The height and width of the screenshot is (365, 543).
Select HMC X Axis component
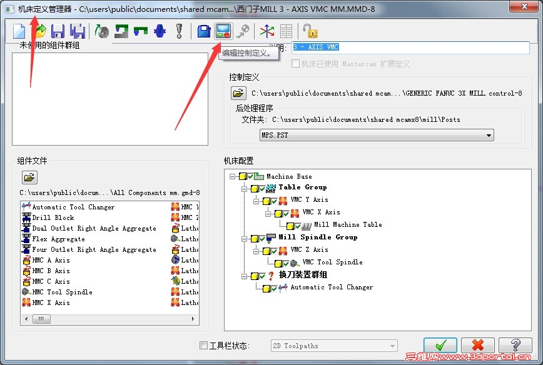click(46, 302)
